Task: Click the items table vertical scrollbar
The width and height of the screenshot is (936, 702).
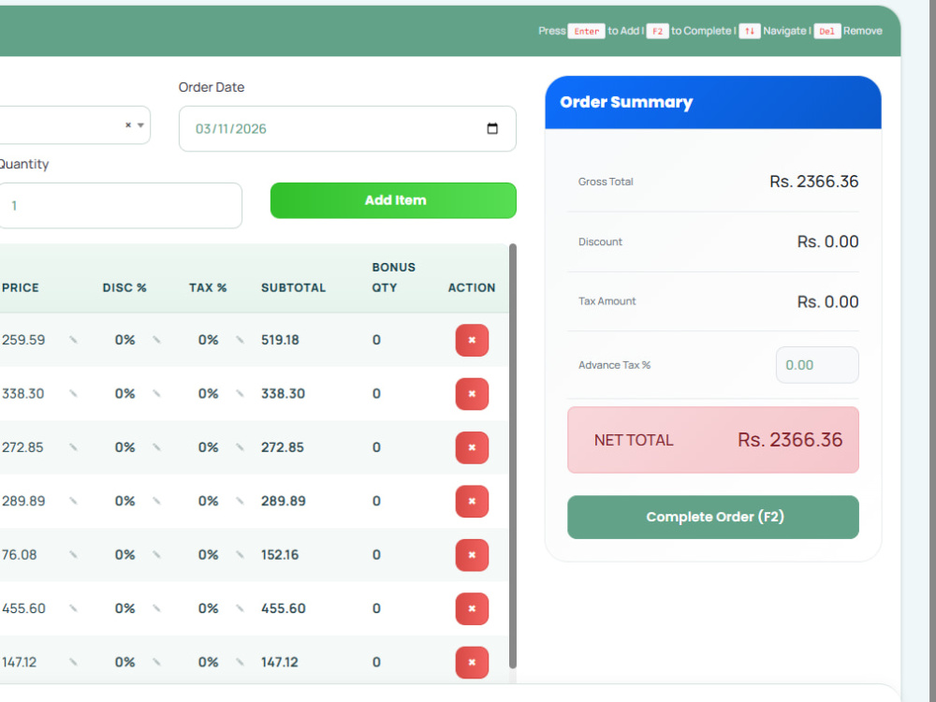Action: [513, 457]
